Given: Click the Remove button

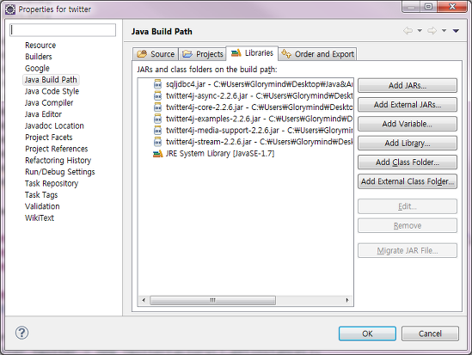Looking at the screenshot, I should click(408, 225).
